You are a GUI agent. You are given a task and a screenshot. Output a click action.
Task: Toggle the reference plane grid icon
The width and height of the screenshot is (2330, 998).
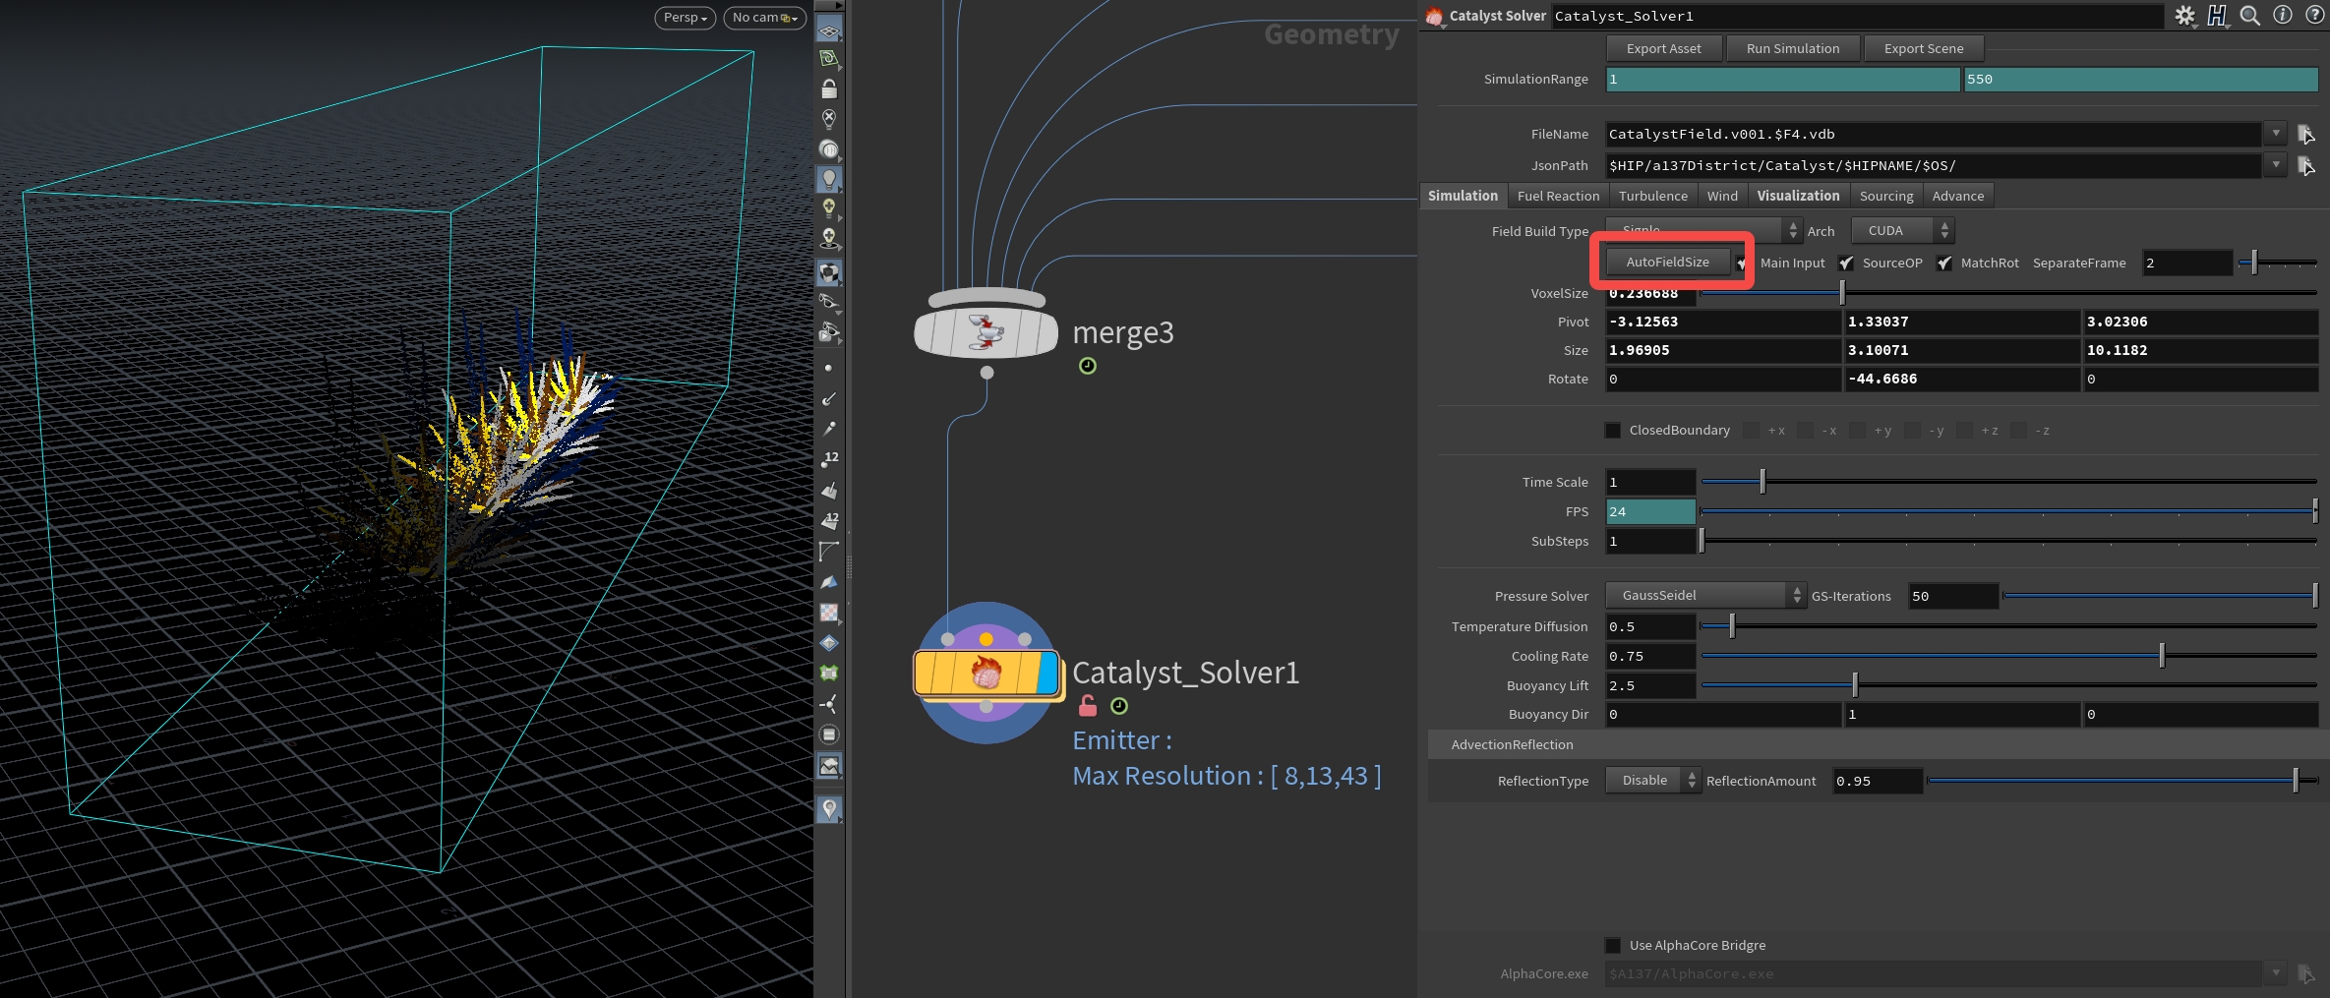829,30
